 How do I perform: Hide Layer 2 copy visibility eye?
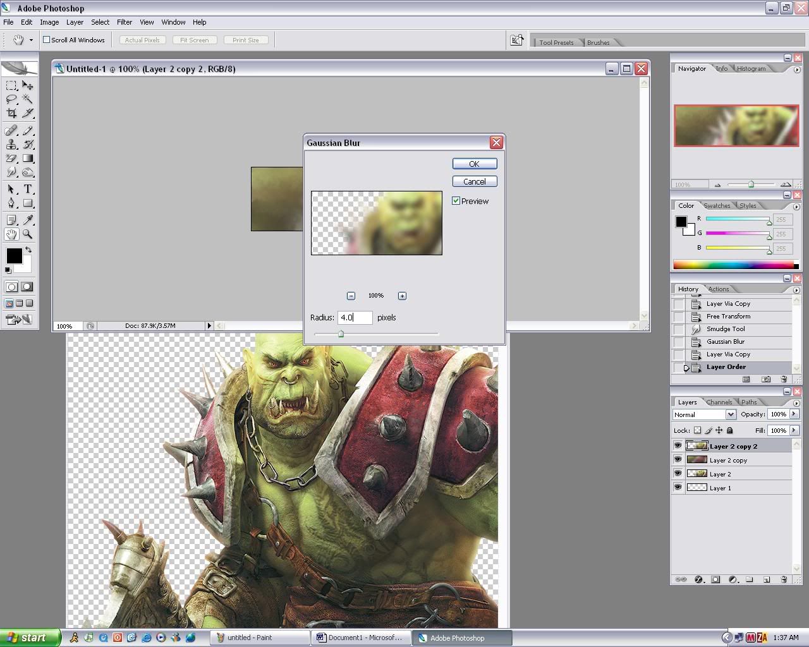[678, 460]
